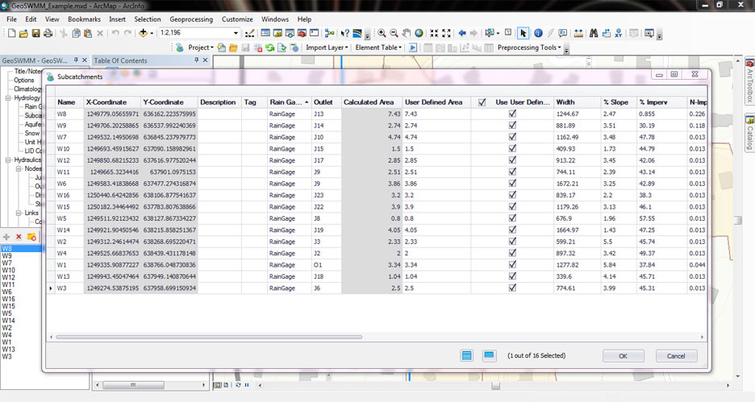The image size is (755, 402).
Task: Click the Zoom In magnifier tool
Action: 382,33
